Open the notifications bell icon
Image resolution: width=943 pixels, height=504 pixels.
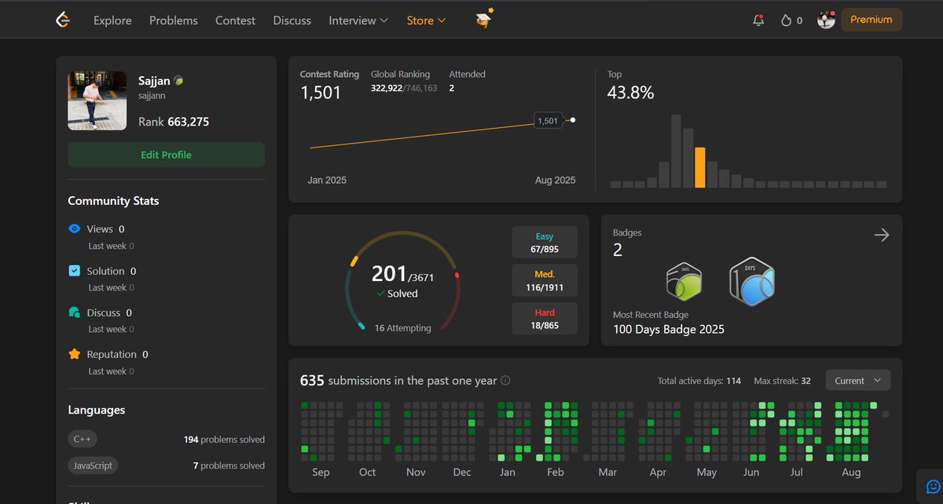click(758, 20)
